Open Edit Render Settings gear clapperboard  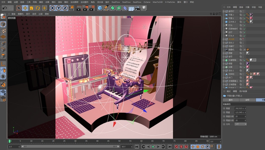[x=92, y=8]
